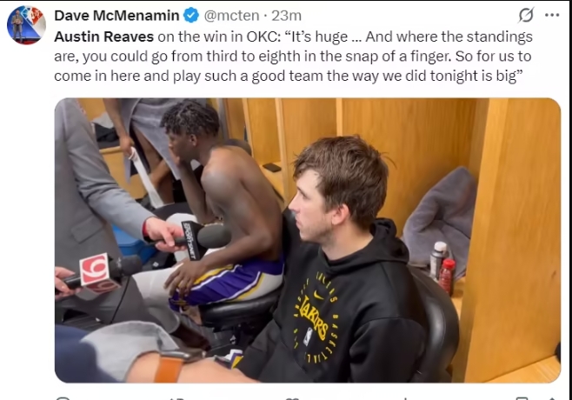Click the Lakers hoodie logo in video
Screen dimensions: 572x400
[x=316, y=317]
